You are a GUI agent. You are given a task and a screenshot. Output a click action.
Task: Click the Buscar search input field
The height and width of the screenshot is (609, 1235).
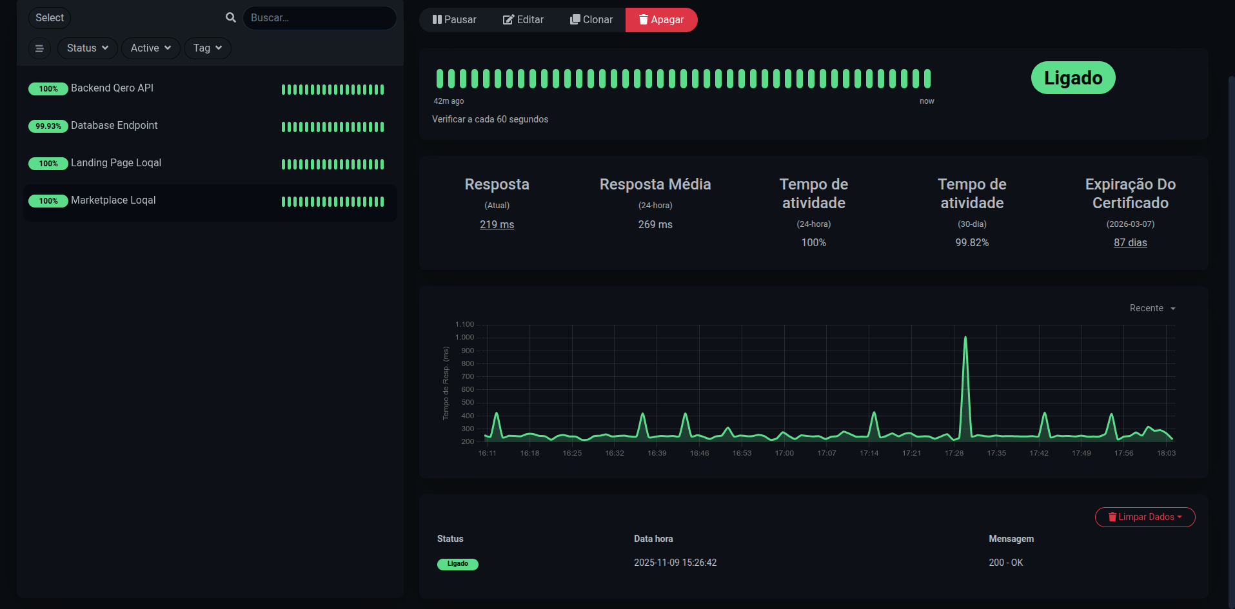tap(319, 17)
